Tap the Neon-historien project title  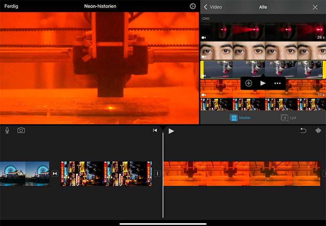point(100,6)
